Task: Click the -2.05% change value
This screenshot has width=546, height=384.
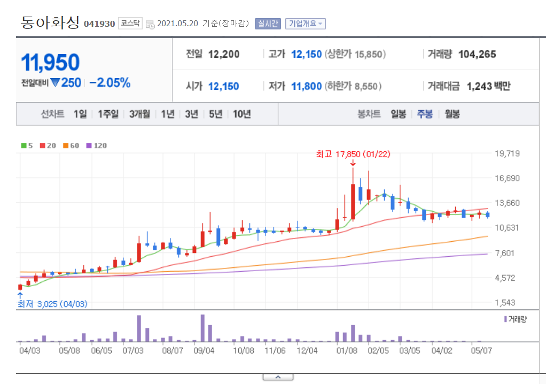Action: click(110, 82)
